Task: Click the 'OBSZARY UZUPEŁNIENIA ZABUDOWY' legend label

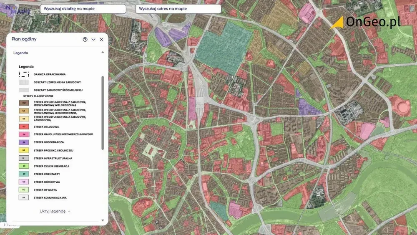Action: point(57,83)
